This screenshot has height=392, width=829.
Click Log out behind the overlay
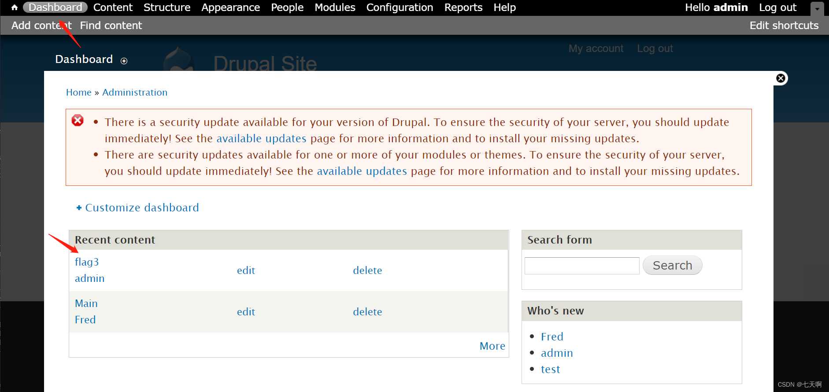655,48
